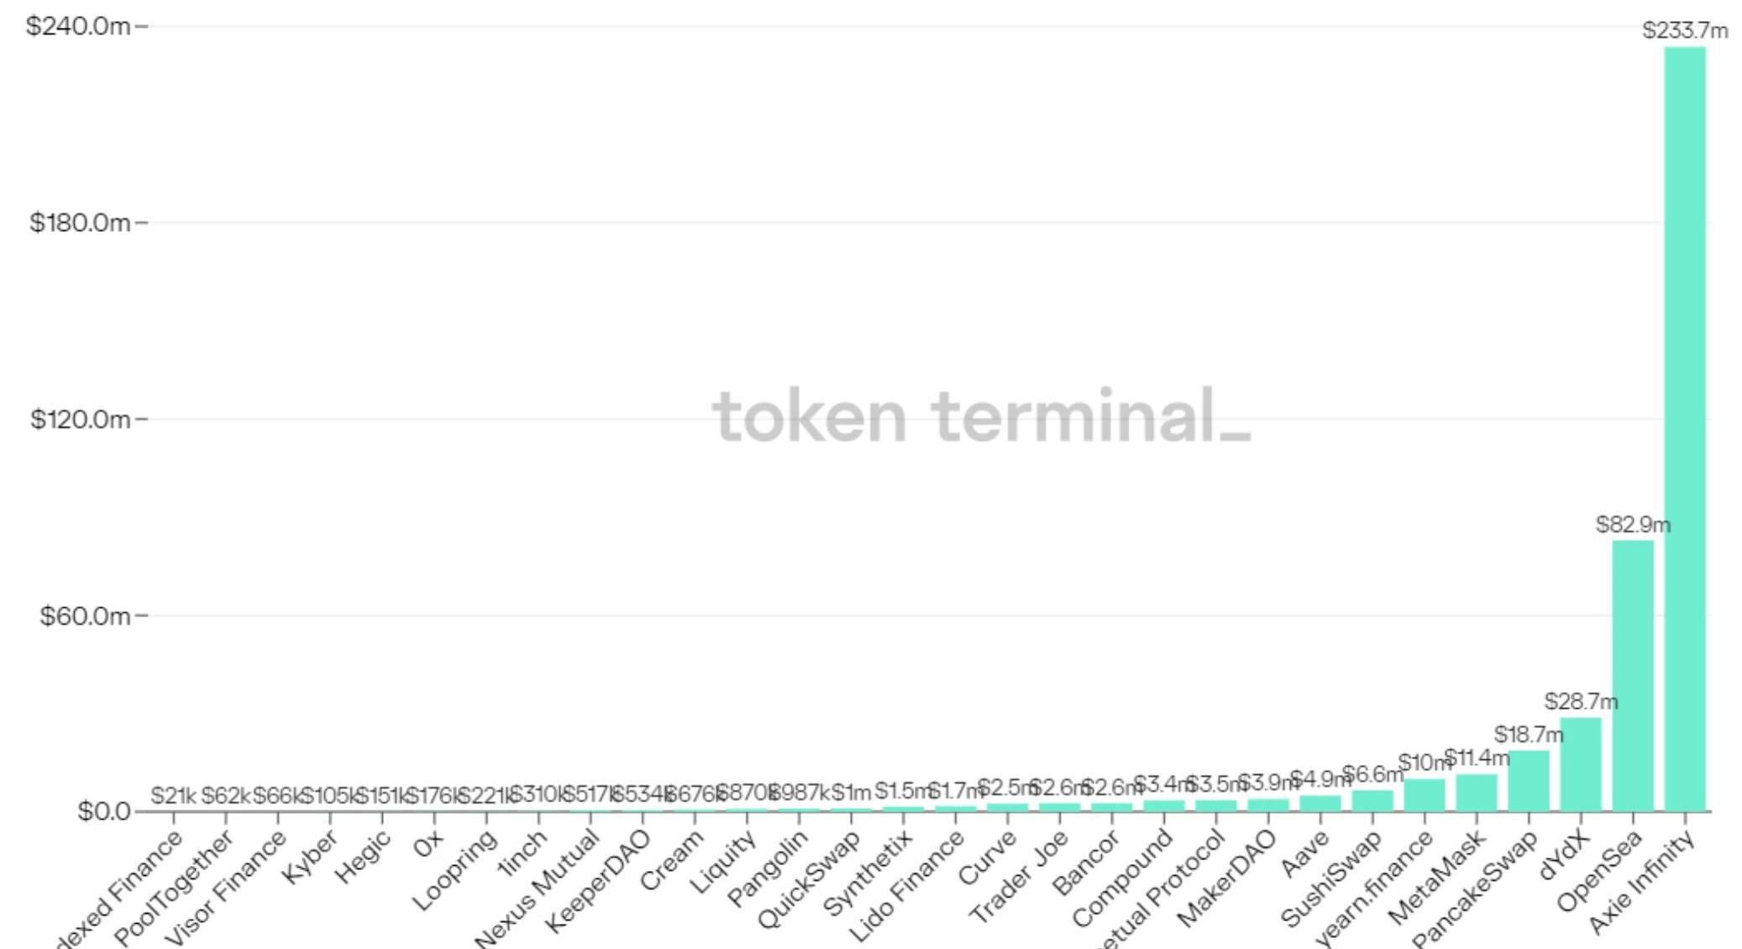Viewport: 1742px width, 949px height.
Task: Select the $120.0m y-axis tick label
Action: (80, 419)
